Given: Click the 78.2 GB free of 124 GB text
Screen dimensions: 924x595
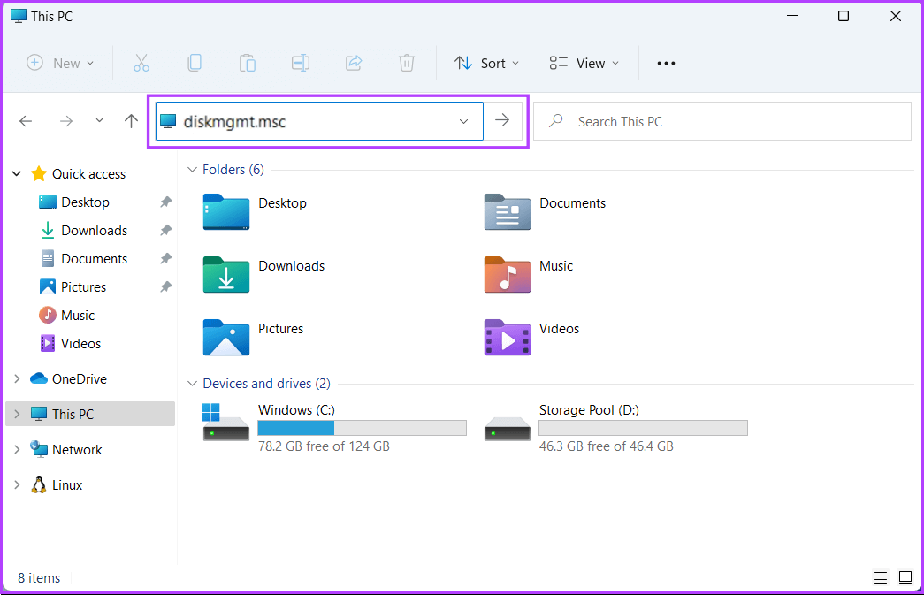Looking at the screenshot, I should pos(324,446).
